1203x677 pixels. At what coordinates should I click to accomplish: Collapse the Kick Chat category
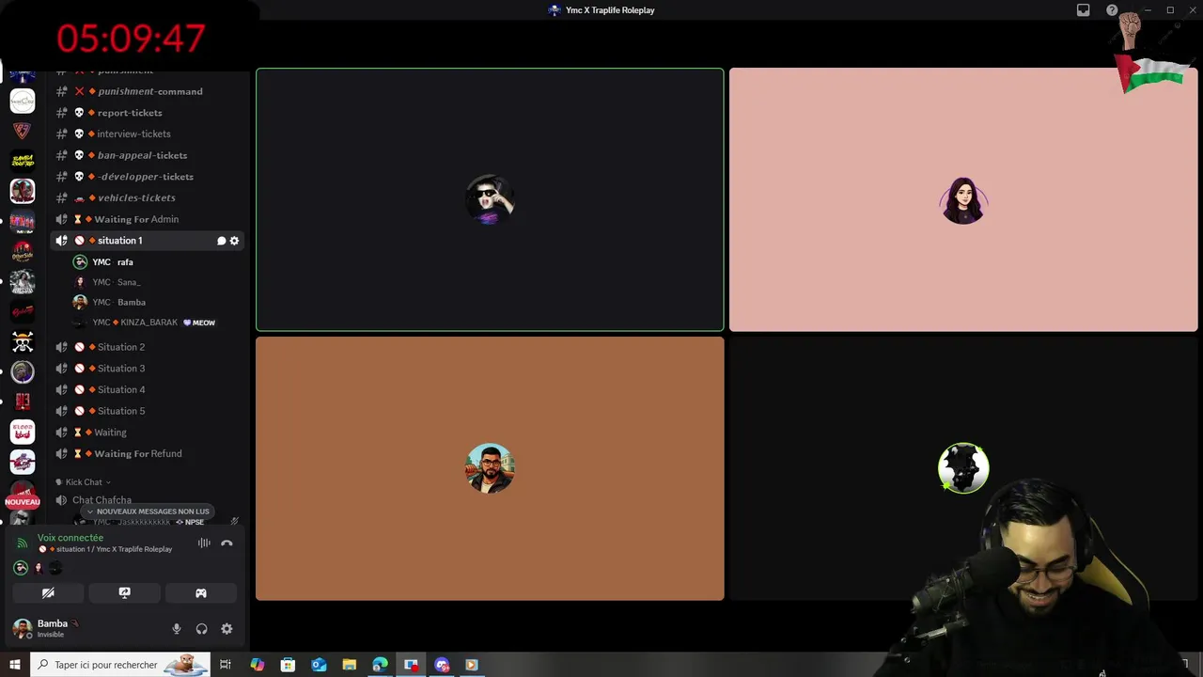84,482
